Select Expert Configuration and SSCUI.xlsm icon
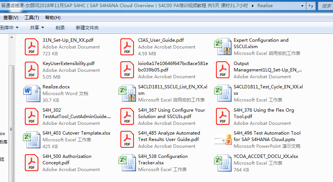The height and width of the screenshot is (182, 333). coord(223,47)
